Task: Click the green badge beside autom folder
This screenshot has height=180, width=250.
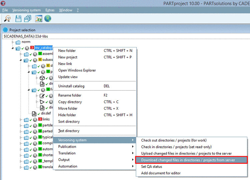Action: (x=40, y=149)
